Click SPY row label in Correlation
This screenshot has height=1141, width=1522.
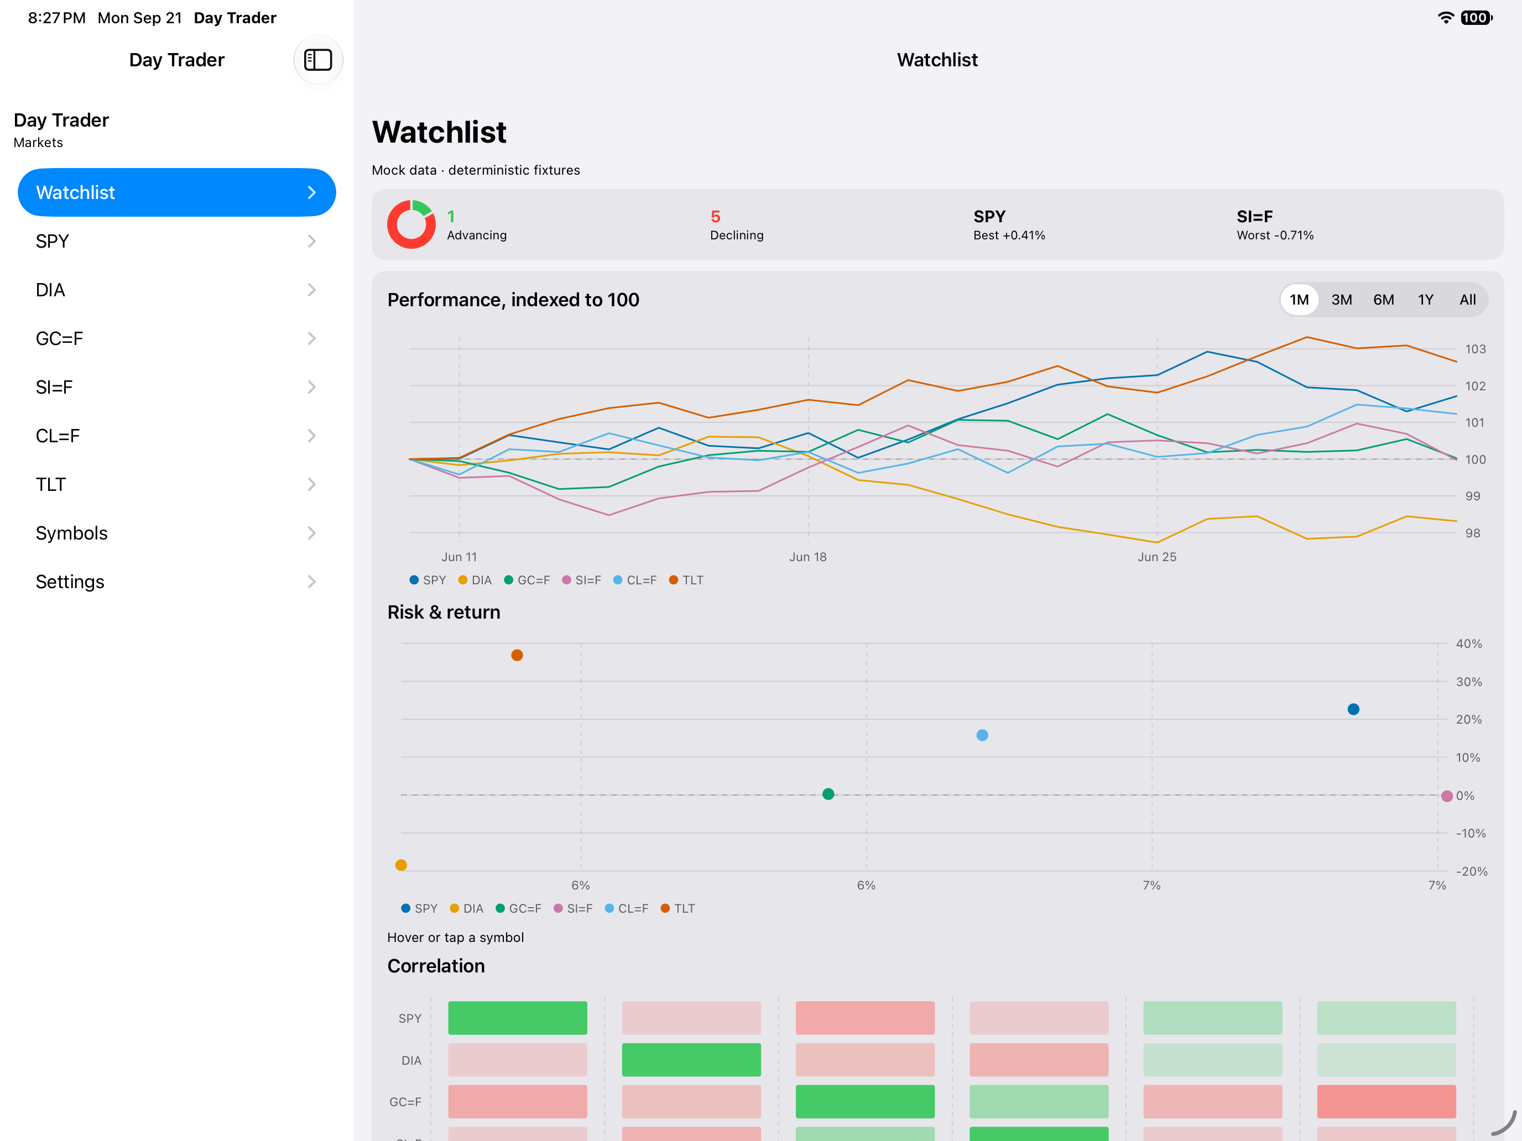[x=410, y=1019]
